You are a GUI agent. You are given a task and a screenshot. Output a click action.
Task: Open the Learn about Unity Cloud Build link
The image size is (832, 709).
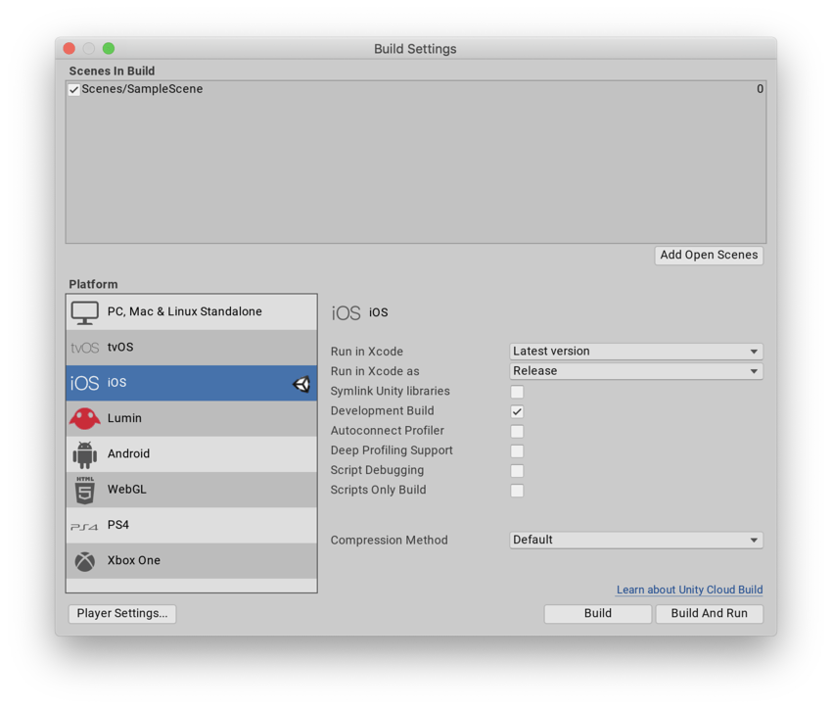[689, 590]
